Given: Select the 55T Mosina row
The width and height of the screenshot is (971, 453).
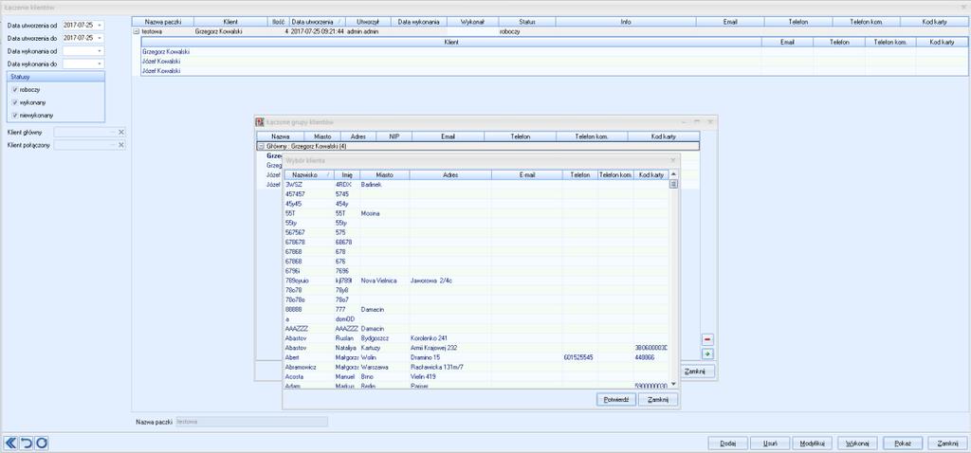Looking at the screenshot, I should point(476,213).
